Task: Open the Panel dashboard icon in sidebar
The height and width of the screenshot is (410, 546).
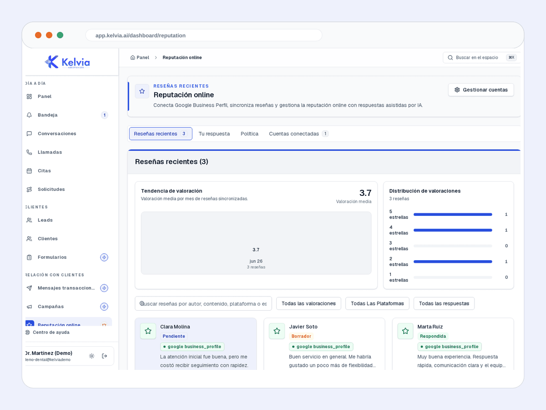Action: 29,97
